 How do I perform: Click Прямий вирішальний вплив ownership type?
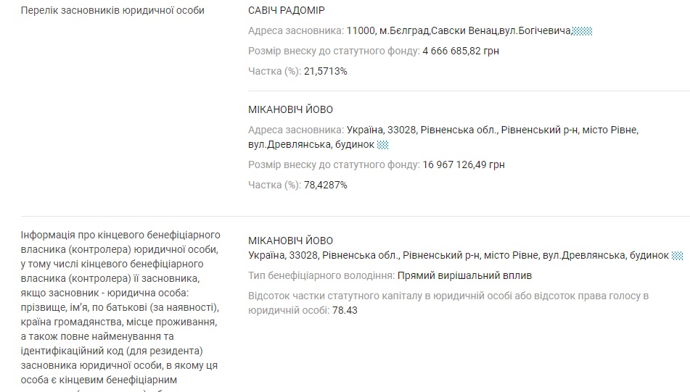point(464,275)
